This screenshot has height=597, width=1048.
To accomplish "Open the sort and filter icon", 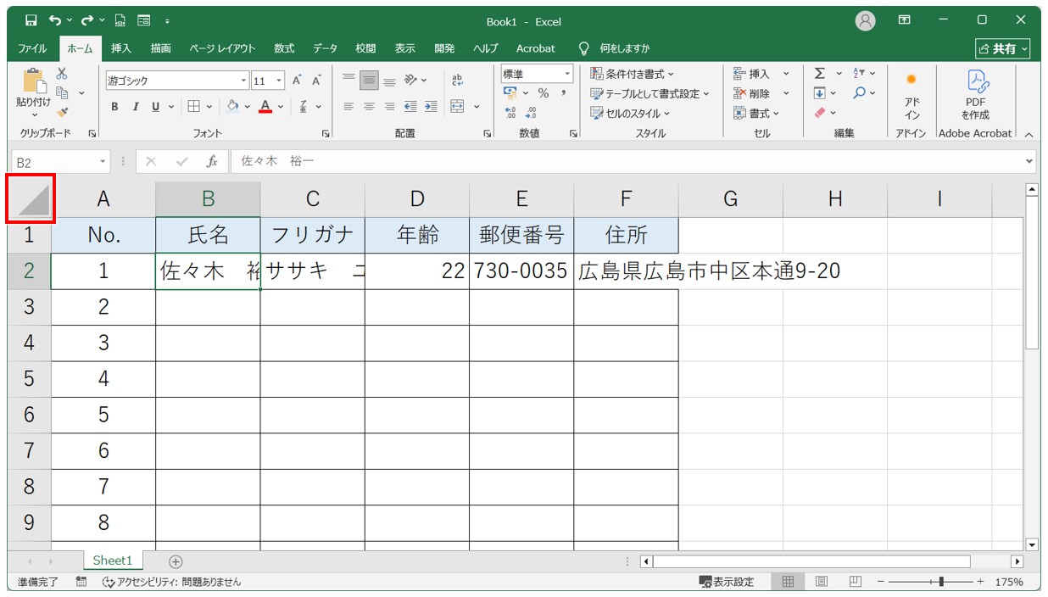I will pos(859,74).
